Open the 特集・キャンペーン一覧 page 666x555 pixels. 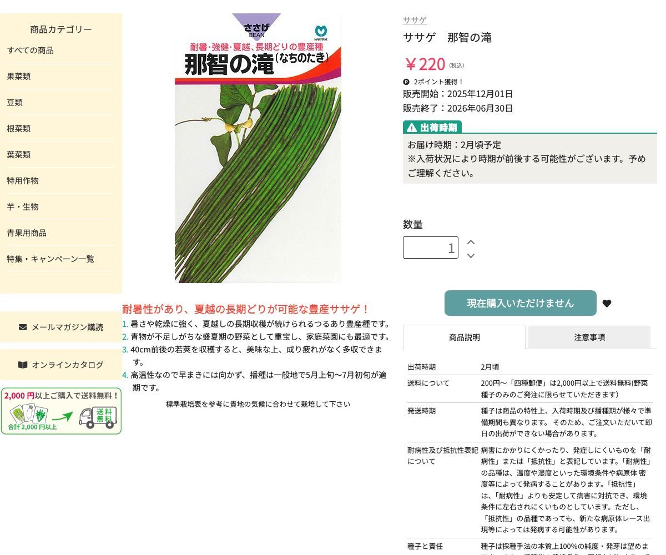(x=50, y=258)
